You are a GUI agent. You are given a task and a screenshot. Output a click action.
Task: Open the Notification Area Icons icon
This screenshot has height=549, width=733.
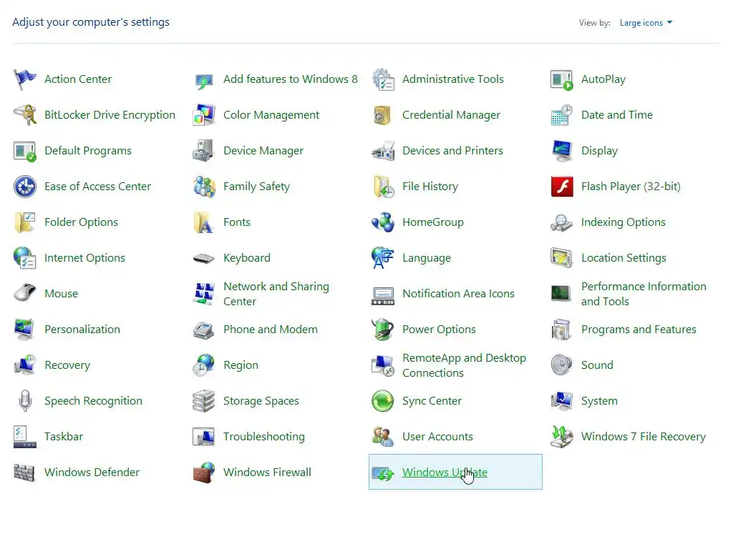click(383, 296)
